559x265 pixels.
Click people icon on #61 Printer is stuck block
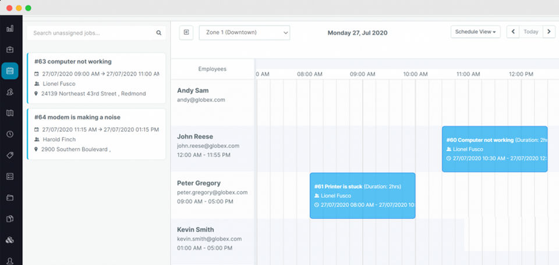pyautogui.click(x=317, y=196)
